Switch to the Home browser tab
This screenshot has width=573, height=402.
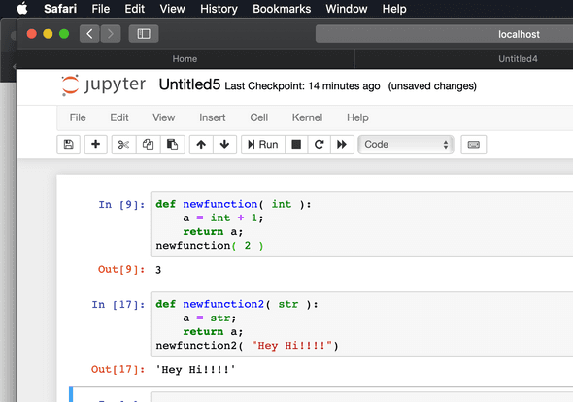(x=185, y=59)
